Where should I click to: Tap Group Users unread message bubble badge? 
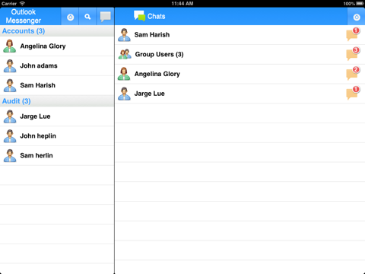click(x=353, y=53)
